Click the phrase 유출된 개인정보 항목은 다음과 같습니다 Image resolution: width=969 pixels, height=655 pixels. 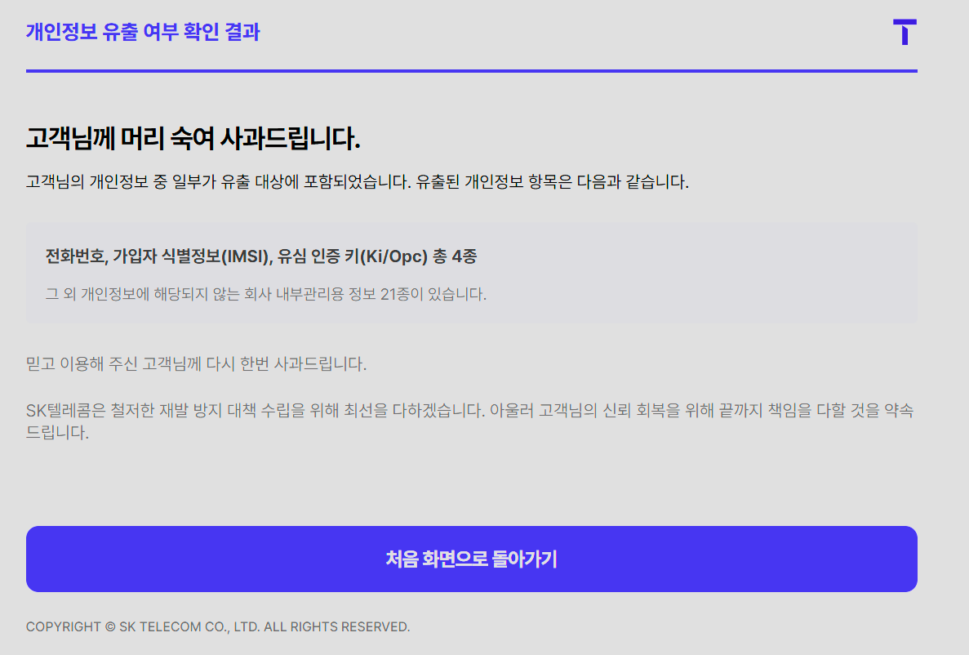coord(553,181)
